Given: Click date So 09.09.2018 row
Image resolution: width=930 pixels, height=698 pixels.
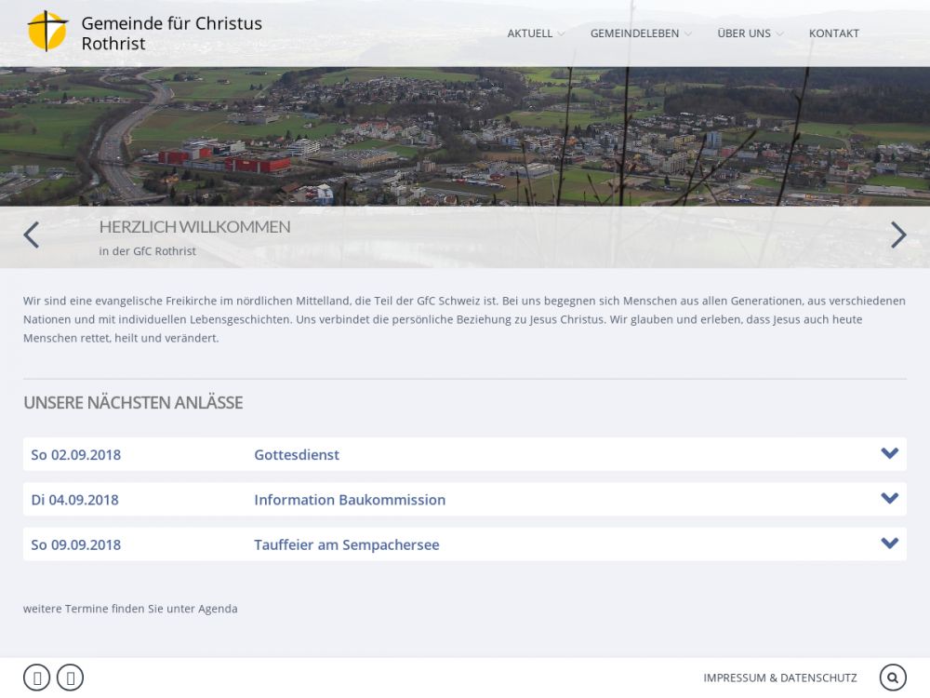Looking at the screenshot, I should (76, 544).
